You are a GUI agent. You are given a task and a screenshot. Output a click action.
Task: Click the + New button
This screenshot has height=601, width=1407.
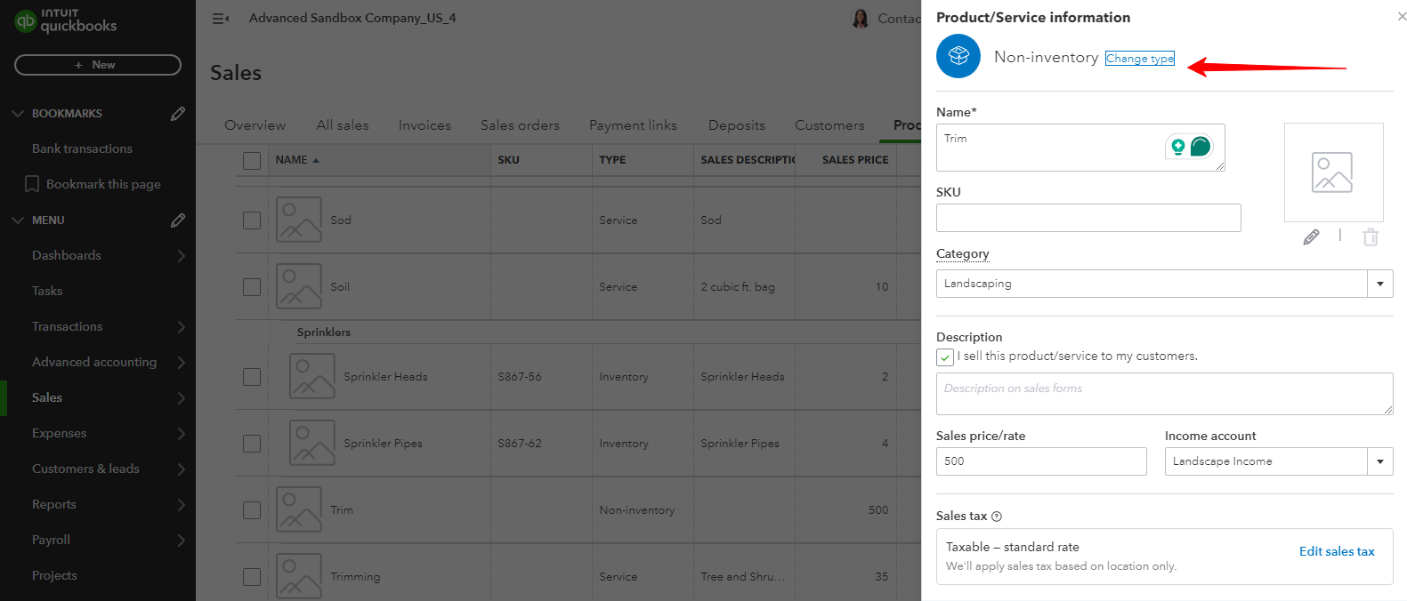[98, 65]
